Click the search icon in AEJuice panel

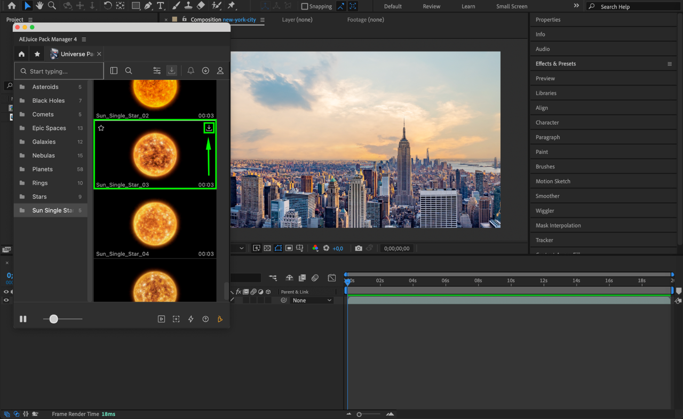129,70
